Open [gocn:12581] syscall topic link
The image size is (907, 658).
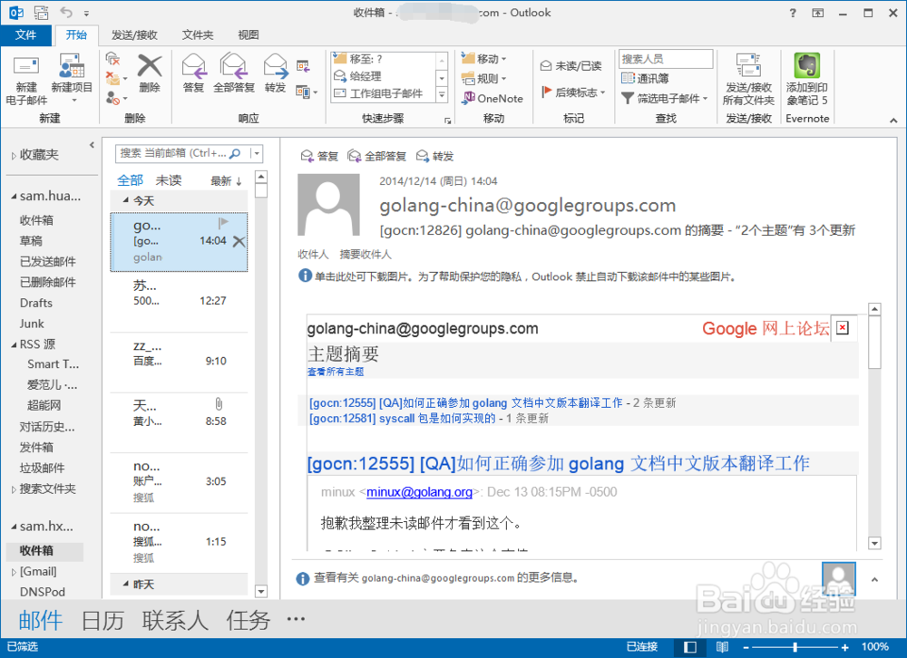[x=403, y=418]
